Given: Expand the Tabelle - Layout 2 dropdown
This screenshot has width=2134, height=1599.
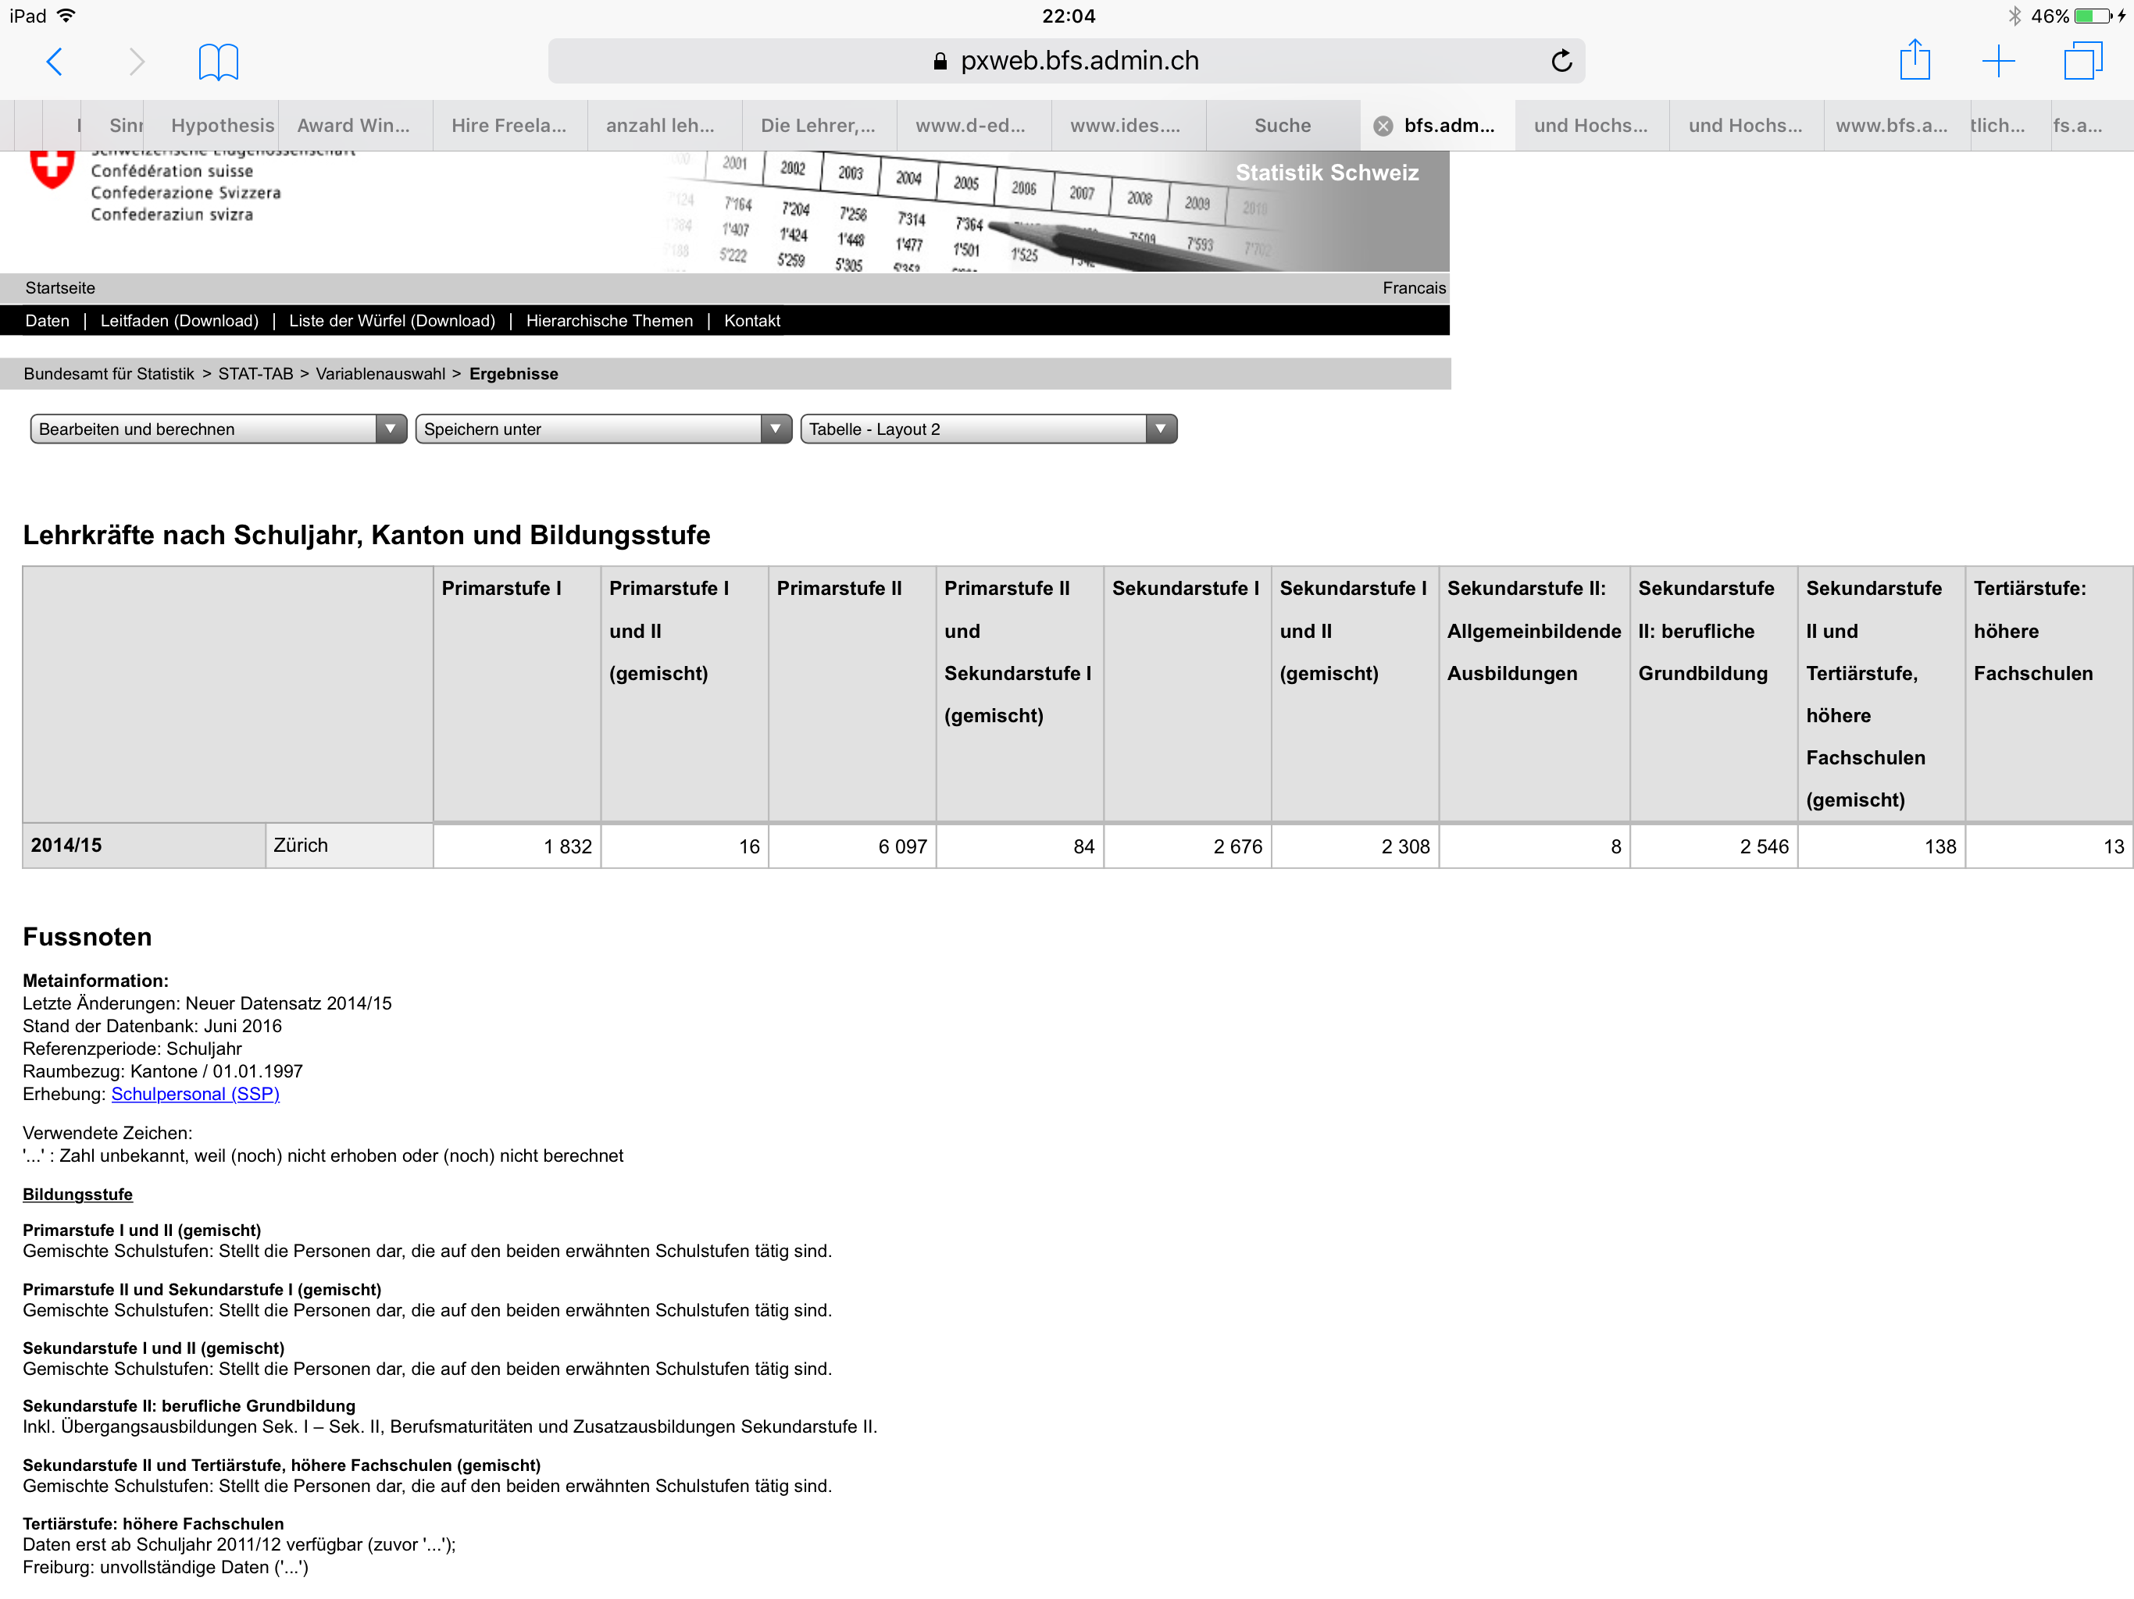Looking at the screenshot, I should tap(988, 429).
